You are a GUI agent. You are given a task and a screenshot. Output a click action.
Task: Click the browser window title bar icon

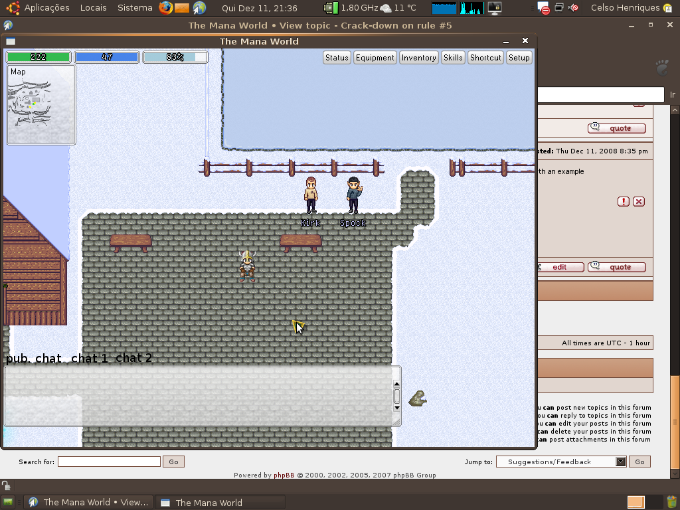[8, 25]
